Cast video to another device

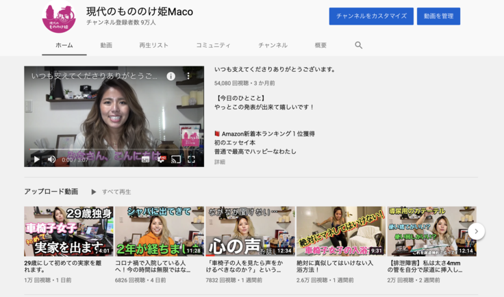point(176,159)
